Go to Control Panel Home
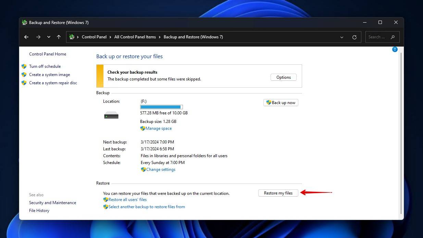This screenshot has width=423, height=238. [x=47, y=54]
